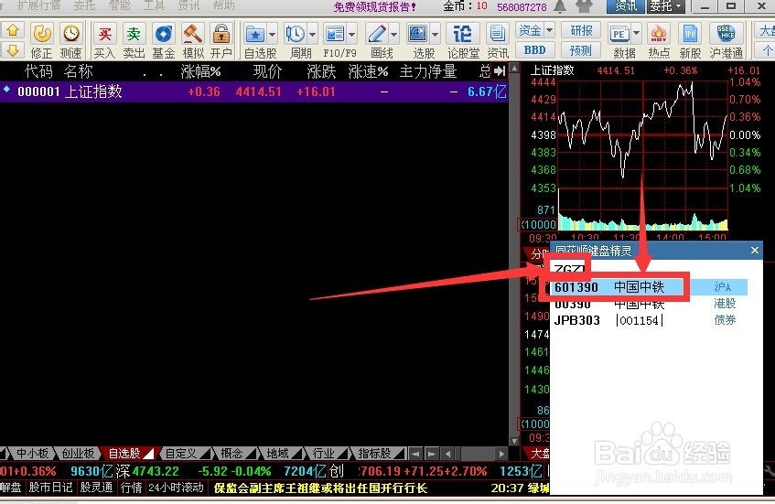Open the 选股 stock picker icon
This screenshot has height=504, width=775.
418,35
